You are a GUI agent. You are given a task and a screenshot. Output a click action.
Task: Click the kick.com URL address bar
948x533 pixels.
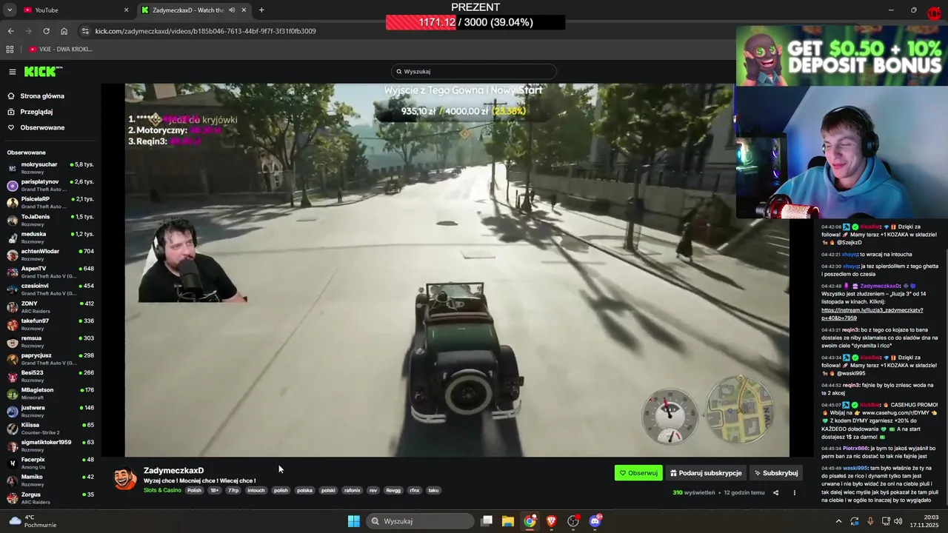pos(205,31)
